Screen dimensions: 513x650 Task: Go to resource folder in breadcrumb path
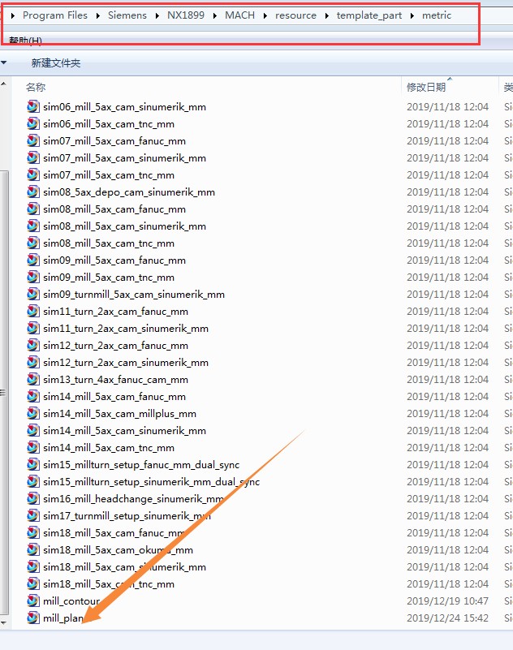coord(295,15)
